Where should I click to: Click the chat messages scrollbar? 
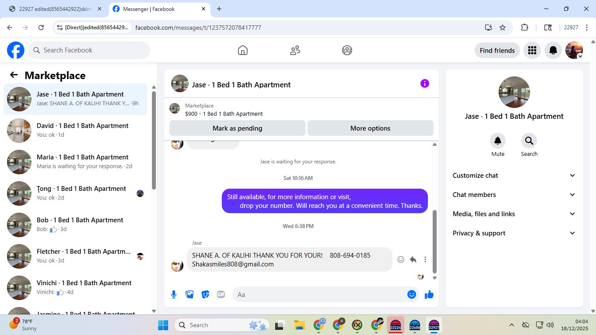pyautogui.click(x=434, y=242)
